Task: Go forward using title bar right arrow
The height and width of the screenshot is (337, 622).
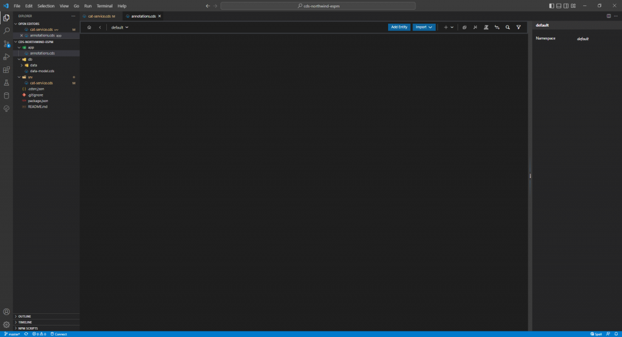Action: (216, 6)
